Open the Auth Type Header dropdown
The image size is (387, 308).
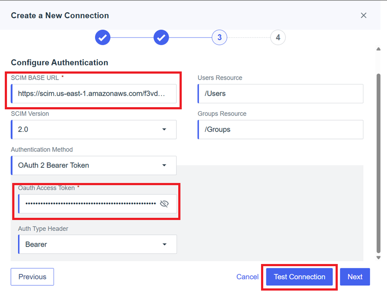point(165,244)
